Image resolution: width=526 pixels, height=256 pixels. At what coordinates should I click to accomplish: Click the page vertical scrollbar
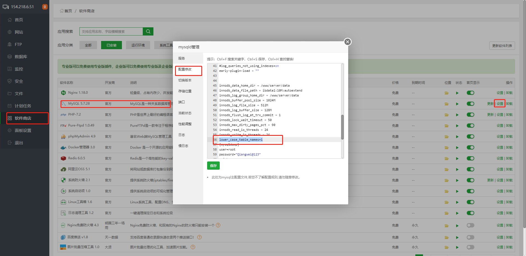[524, 115]
